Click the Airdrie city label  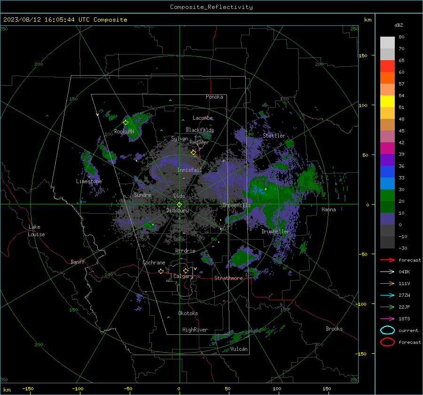coord(185,251)
